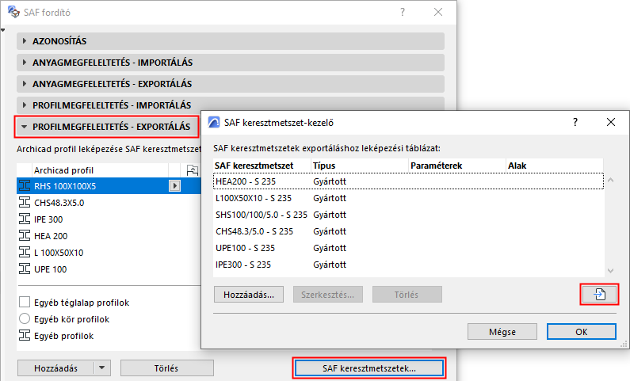The height and width of the screenshot is (381, 630).
Task: Click the Alak column header
Action: [x=555, y=166]
